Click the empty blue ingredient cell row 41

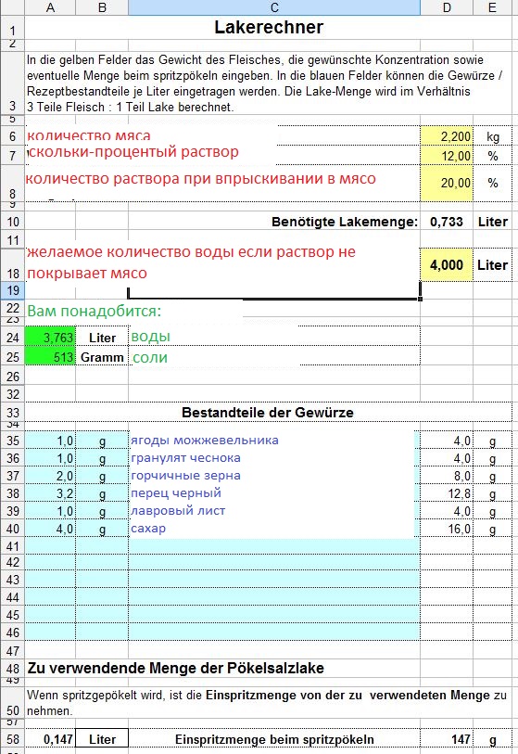274,546
